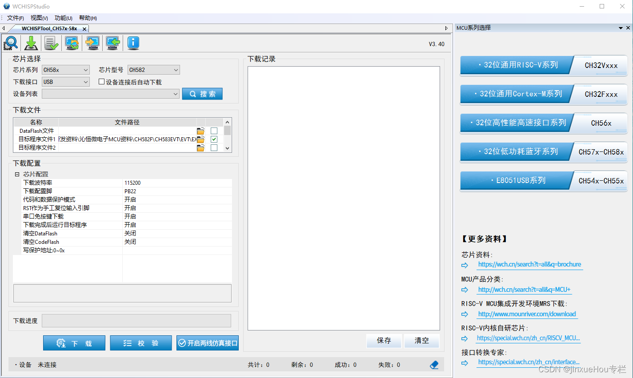The height and width of the screenshot is (378, 633).
Task: Open the 芯片型号 CH582 dropdown
Action: (154, 70)
